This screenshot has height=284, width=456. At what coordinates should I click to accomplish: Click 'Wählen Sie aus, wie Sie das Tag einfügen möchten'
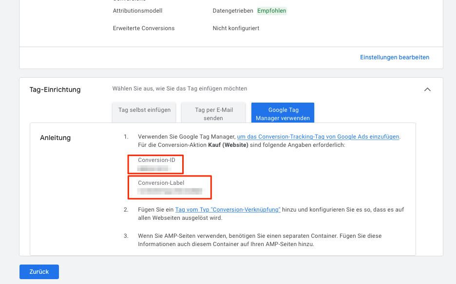[x=180, y=89]
